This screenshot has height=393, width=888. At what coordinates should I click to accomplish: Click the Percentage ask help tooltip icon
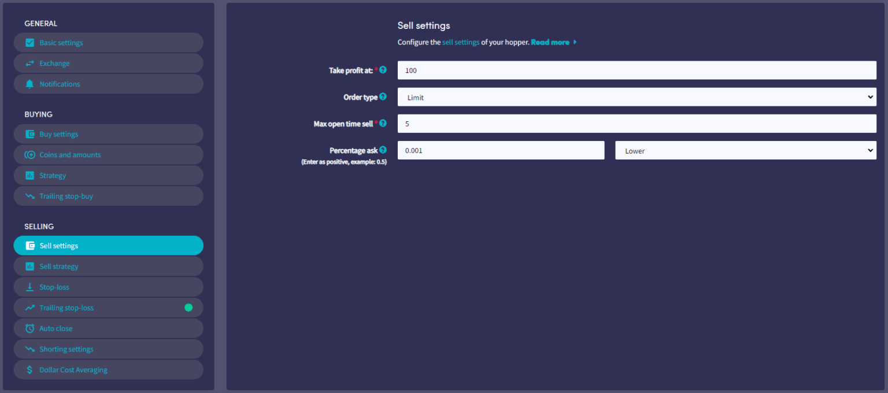(383, 150)
